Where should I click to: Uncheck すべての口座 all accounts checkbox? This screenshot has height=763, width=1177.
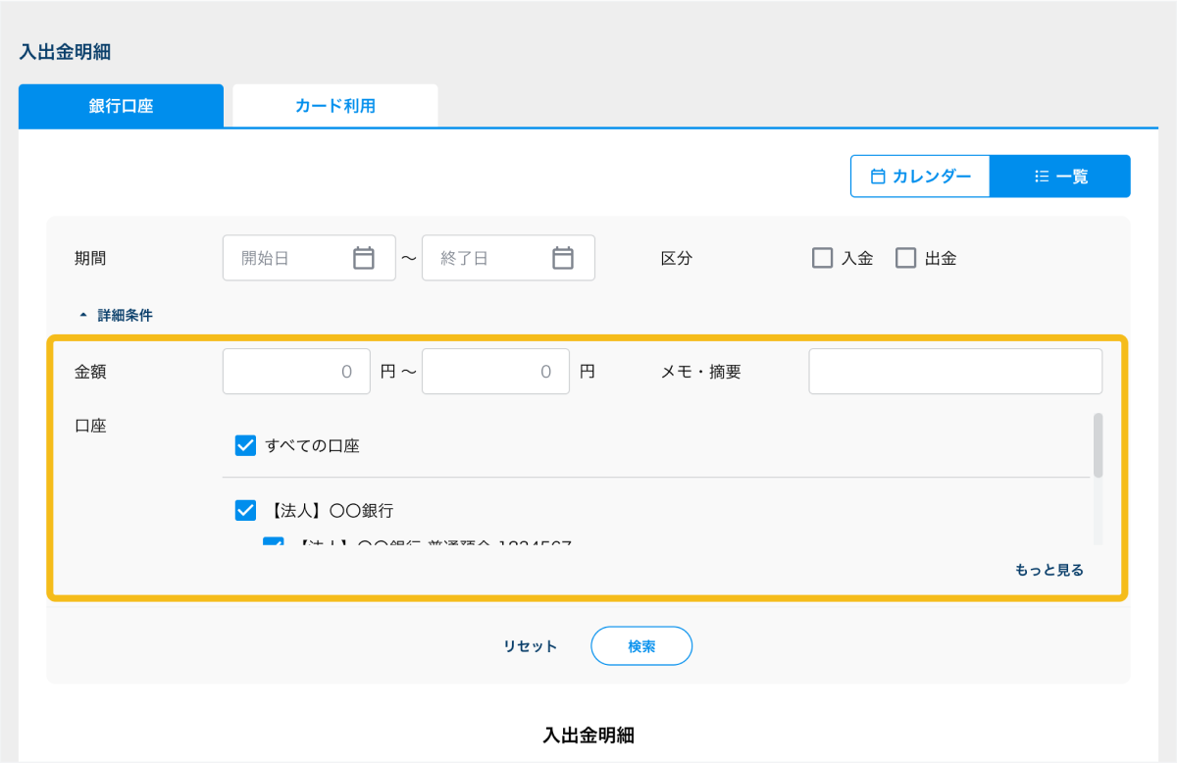pos(246,446)
